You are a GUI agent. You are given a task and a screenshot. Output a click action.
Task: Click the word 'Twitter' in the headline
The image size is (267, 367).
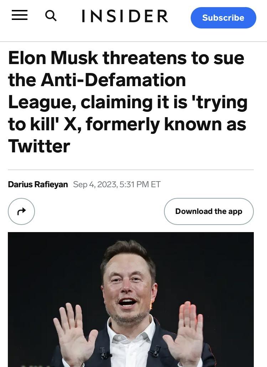(x=39, y=146)
